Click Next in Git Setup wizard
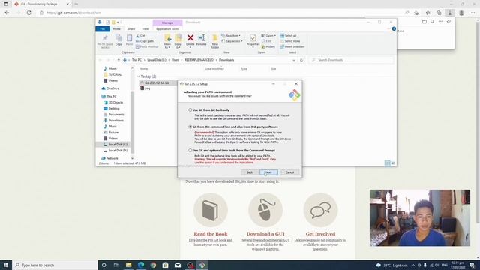 [x=268, y=172]
